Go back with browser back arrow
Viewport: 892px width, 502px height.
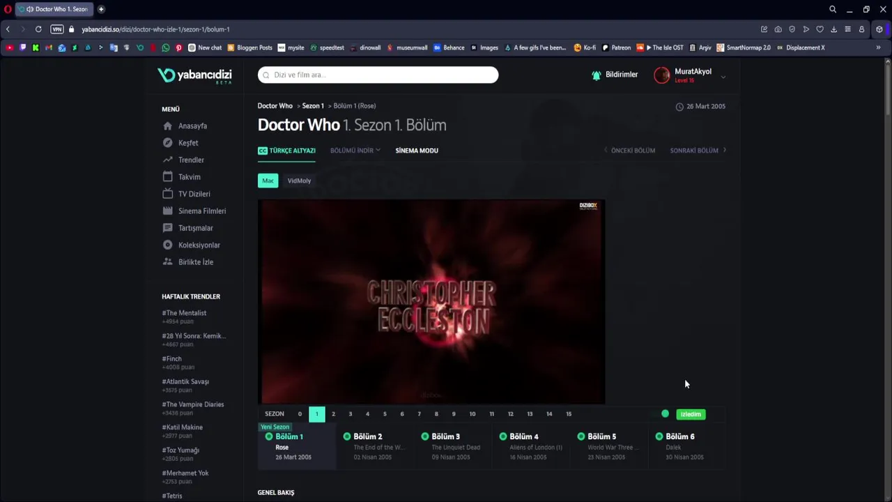(x=8, y=29)
